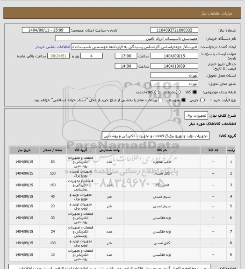Tick the اسناد خزانه اسلامی payment checkbox
245x269 pixels.
pyautogui.click(x=161, y=100)
